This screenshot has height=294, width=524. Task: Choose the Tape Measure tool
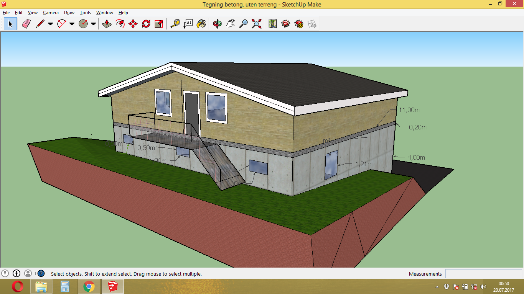175,24
